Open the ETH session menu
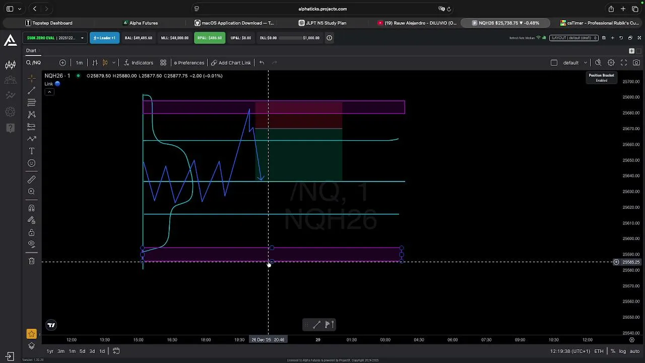The height and width of the screenshot is (363, 645). pos(599,351)
